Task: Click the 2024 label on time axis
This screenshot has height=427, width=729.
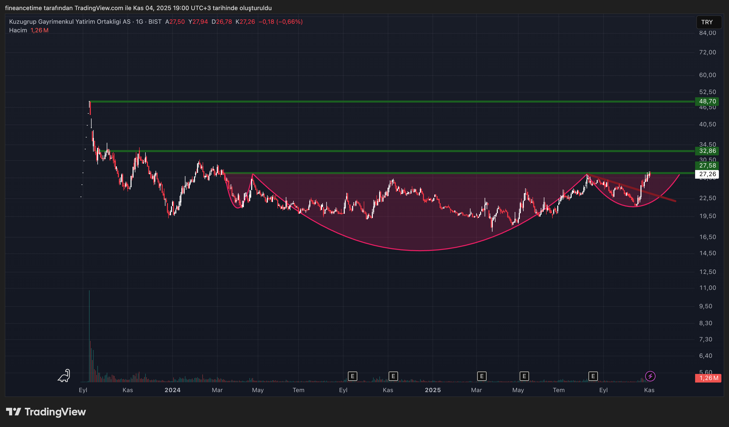Action: coord(173,390)
